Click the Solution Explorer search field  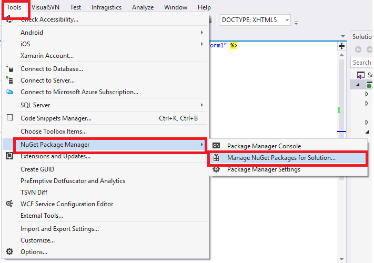362,63
